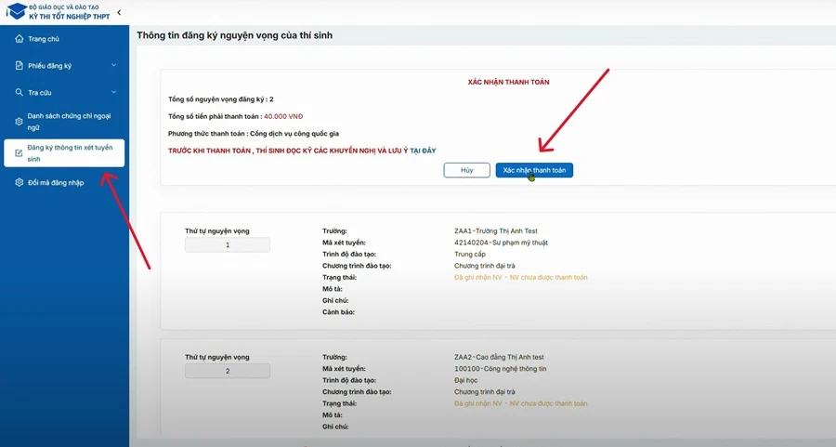Viewport: 836px width, 447px height.
Task: Click the magnifier icon beside Tra cứu
Action: 20,92
